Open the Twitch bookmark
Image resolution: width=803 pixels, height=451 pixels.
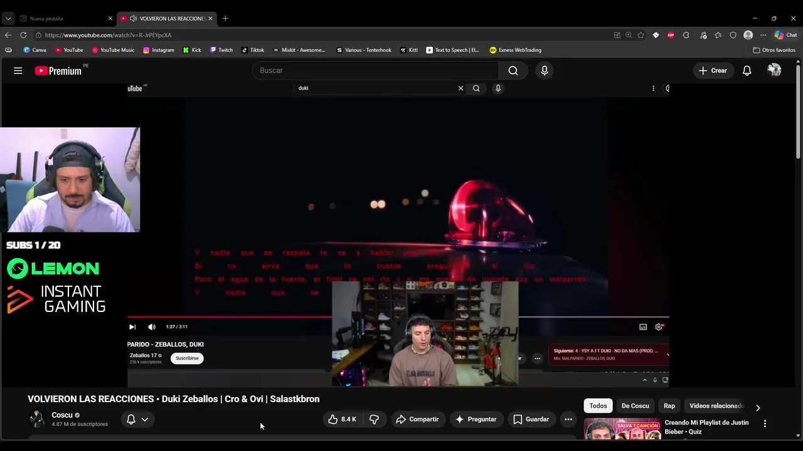(221, 50)
